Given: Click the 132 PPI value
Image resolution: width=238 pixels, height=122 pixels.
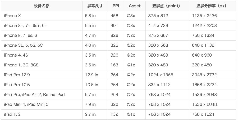Looking at the screenshot, I should [x=116, y=114].
